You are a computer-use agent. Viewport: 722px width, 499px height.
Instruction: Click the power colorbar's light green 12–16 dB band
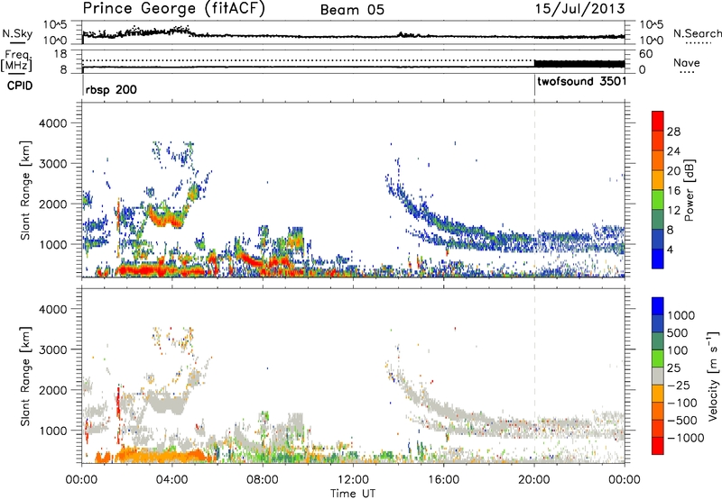coord(658,200)
